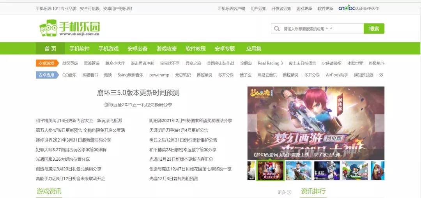Open 通知过滤器 app link

pos(364,75)
